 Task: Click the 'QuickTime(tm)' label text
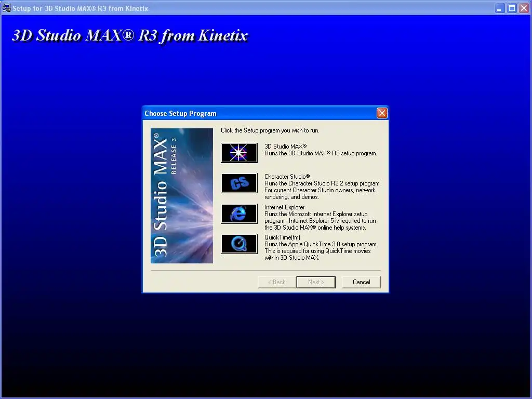click(x=282, y=237)
